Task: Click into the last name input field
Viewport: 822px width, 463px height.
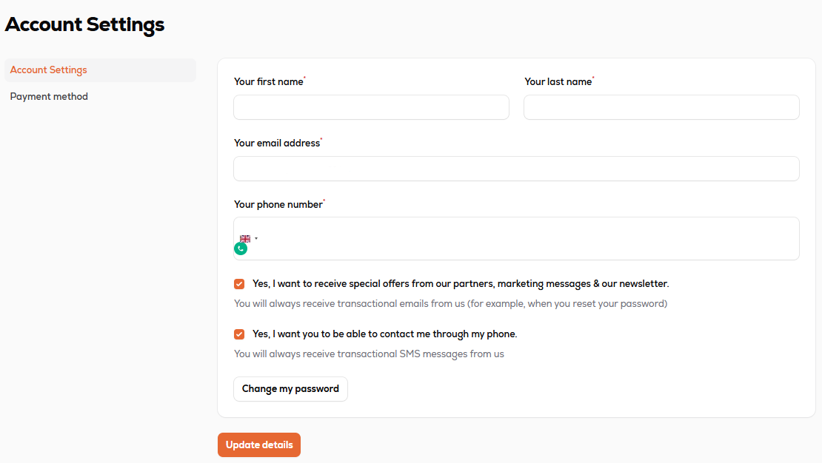Action: tap(661, 107)
